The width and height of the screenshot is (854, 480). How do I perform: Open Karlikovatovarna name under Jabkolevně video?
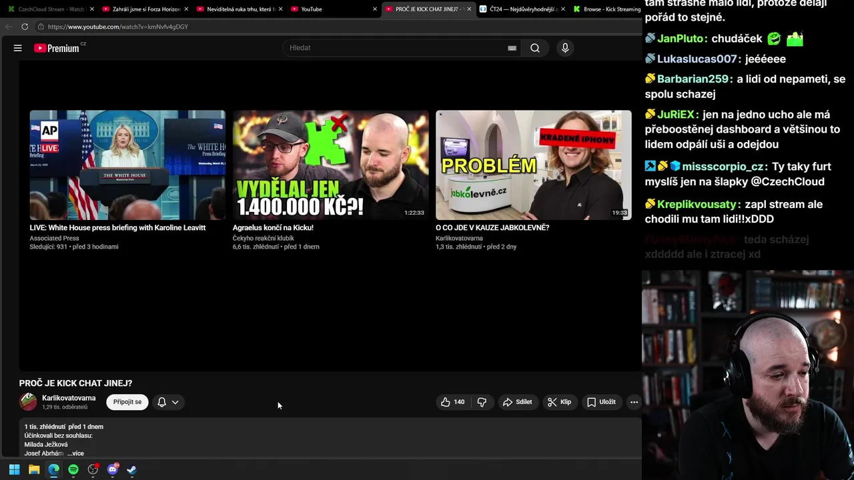coord(459,238)
